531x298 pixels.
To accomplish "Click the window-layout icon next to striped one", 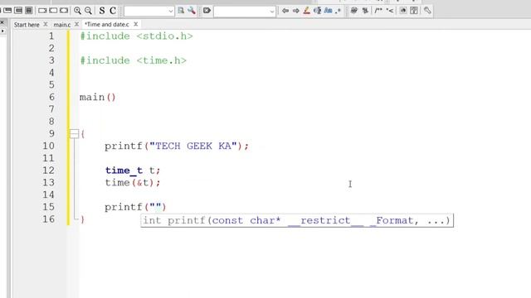I will [x=18, y=11].
